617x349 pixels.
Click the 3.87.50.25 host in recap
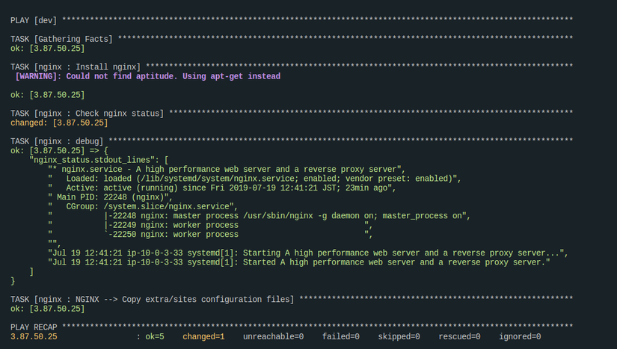click(34, 337)
